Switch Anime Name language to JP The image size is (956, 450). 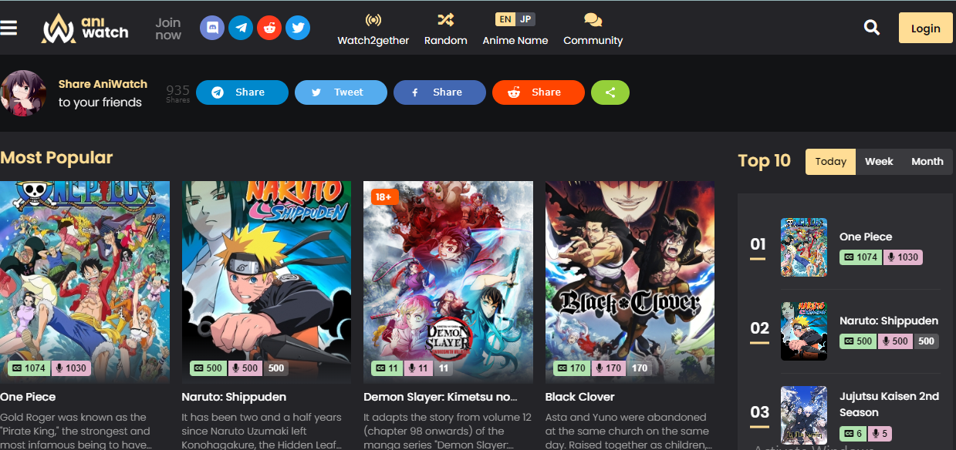pyautogui.click(x=526, y=18)
